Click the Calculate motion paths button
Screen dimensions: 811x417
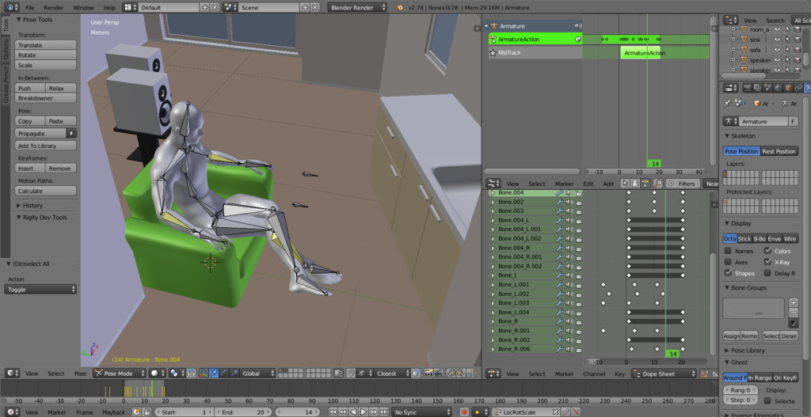(x=45, y=191)
